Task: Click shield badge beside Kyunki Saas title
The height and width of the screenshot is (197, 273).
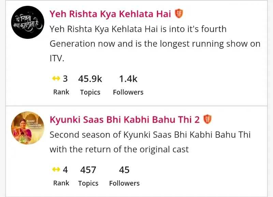Action: coord(207,120)
